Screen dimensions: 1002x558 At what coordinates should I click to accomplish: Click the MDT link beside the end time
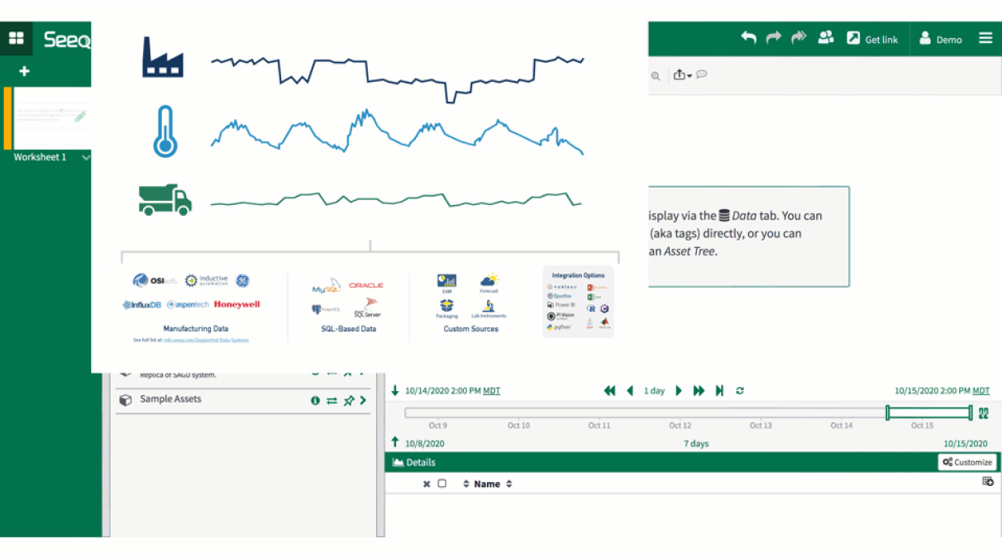[x=981, y=391]
